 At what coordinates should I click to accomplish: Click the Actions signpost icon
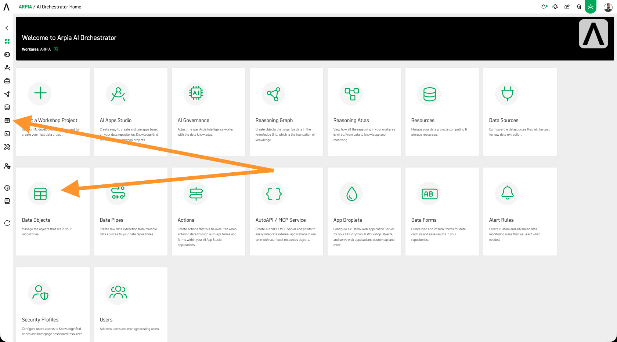196,193
